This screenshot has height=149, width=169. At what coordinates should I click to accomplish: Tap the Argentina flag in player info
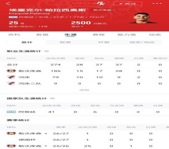point(13,17)
